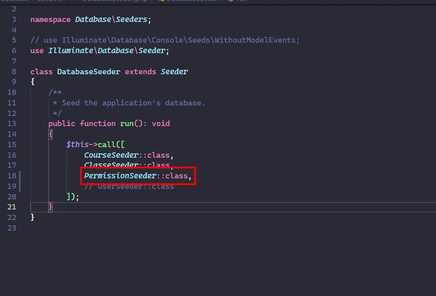Click the opening brace on line 14
This screenshot has width=436, height=296.
click(50, 134)
